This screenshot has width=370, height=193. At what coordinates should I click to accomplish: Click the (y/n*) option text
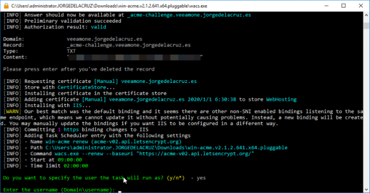175,178
